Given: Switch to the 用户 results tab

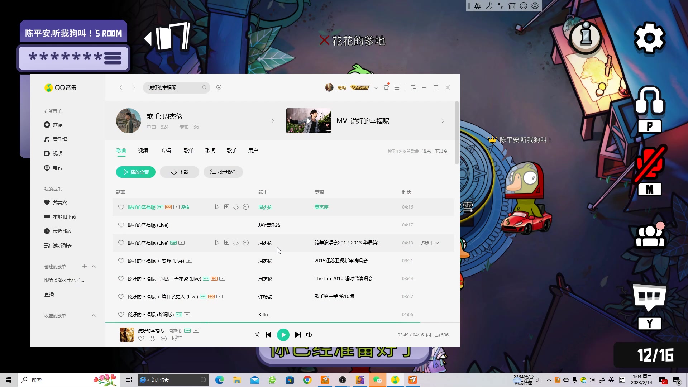Looking at the screenshot, I should (253, 150).
